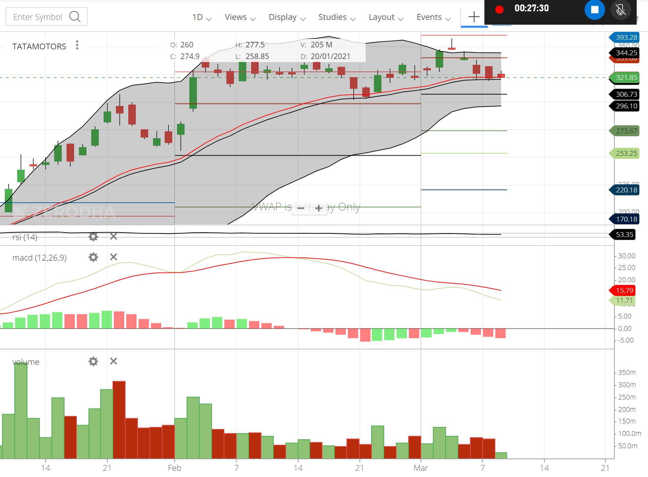Screen dimensions: 648x477
Task: Click the plus crosshair toolbar button
Action: pyautogui.click(x=474, y=16)
